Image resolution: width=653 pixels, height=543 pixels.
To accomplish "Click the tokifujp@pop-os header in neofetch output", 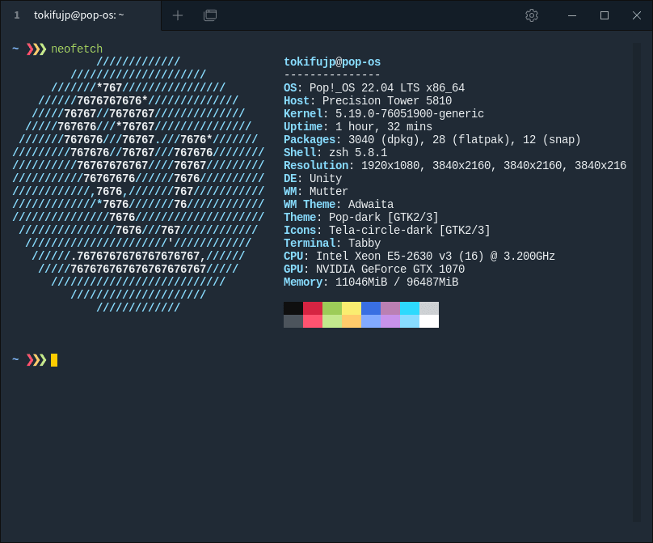I will click(332, 62).
